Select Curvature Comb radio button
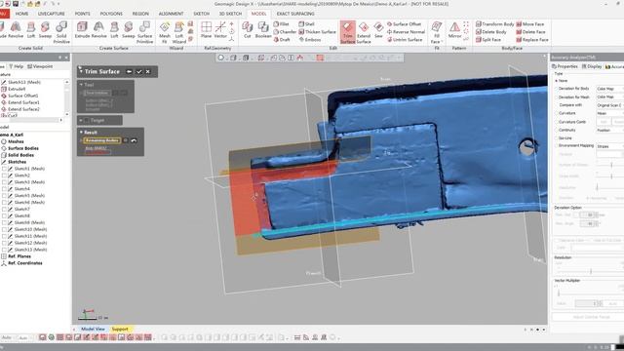This screenshot has height=351, width=624. tap(557, 122)
